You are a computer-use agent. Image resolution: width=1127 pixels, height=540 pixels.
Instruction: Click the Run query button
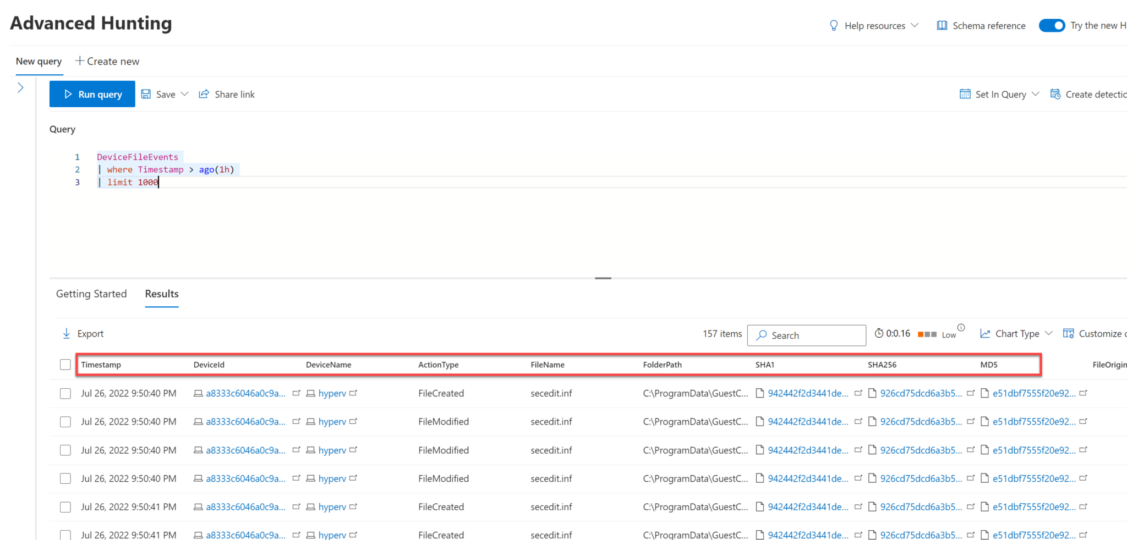pos(92,94)
